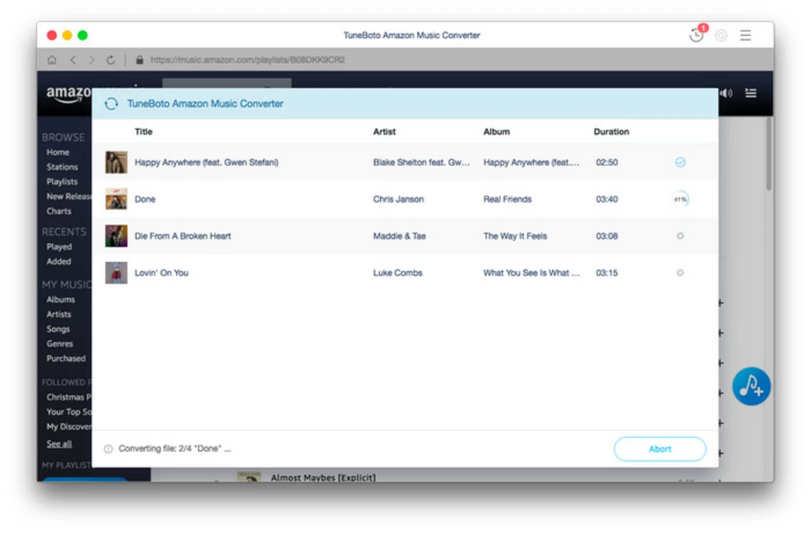Open Purchased under My Music
This screenshot has width=811, height=534.
point(66,358)
